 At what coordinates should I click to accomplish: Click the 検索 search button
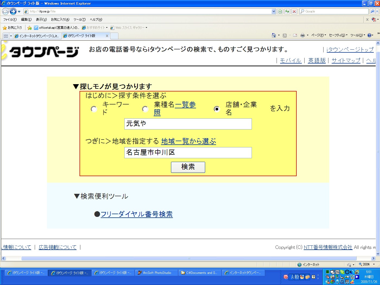pyautogui.click(x=188, y=167)
